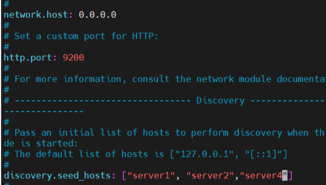Select the "server2" seed host entry
Viewport: 326px width, 185px height.
210,176
